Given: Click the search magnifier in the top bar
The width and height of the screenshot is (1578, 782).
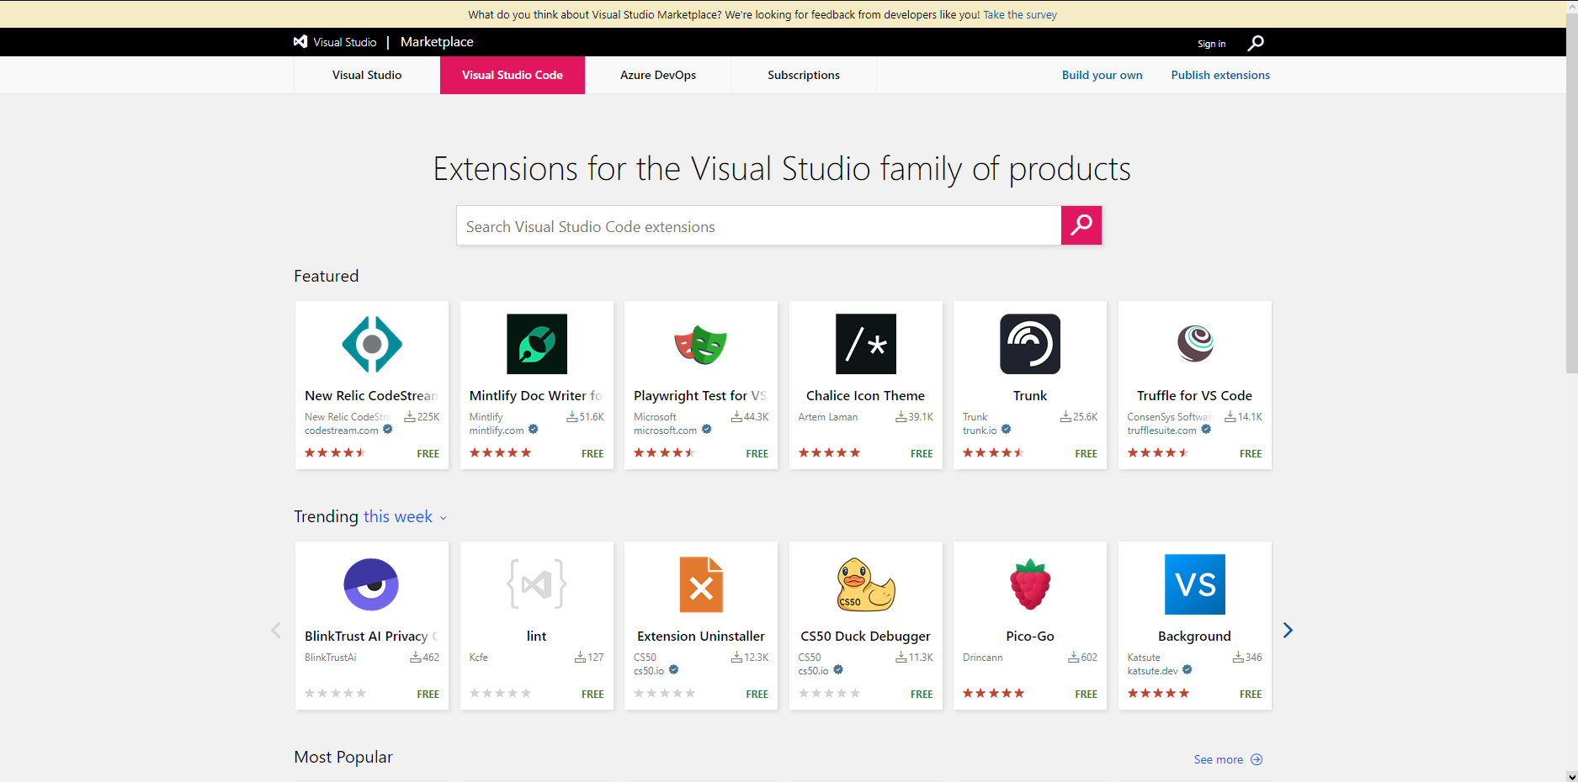Looking at the screenshot, I should click(x=1255, y=43).
